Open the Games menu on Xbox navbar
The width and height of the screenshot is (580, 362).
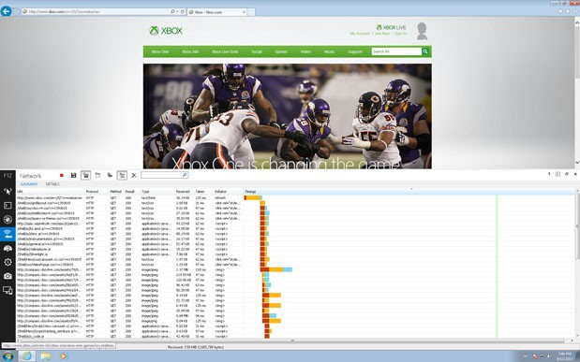click(x=281, y=51)
